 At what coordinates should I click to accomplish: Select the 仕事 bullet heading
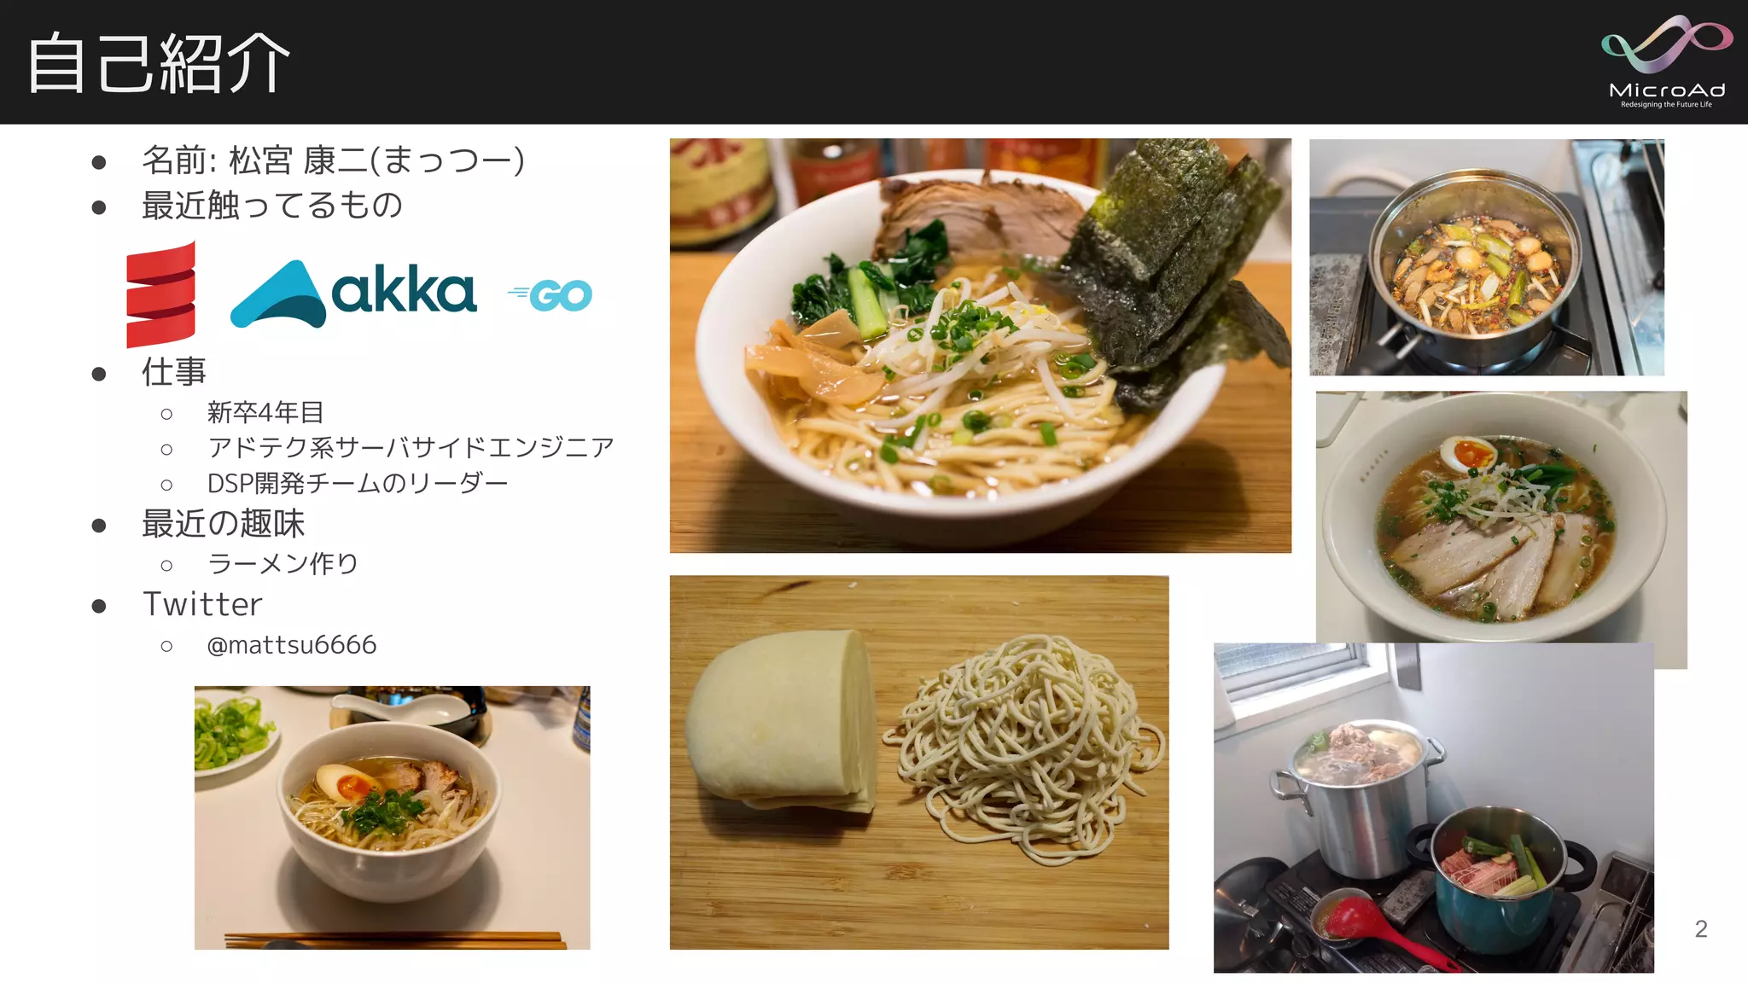(174, 372)
